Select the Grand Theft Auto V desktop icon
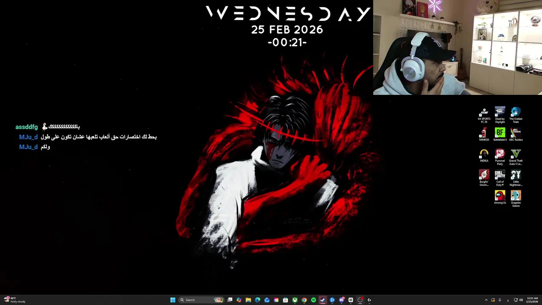The height and width of the screenshot is (305, 542). [x=516, y=157]
